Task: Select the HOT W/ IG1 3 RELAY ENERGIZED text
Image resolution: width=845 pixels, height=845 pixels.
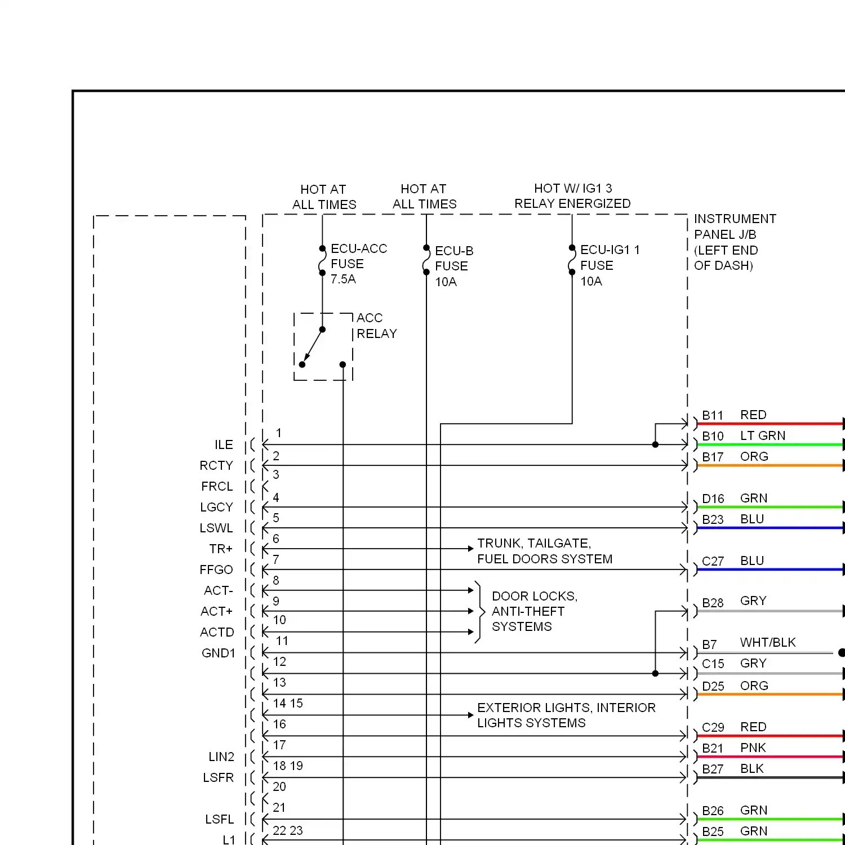Action: (572, 196)
